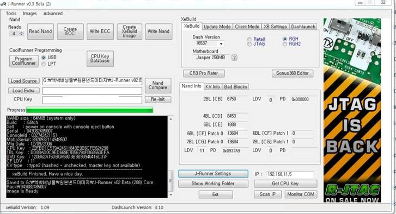Click the green progress bar
Image resolution: width=396 pixels, height=214 pixels.
[89, 110]
